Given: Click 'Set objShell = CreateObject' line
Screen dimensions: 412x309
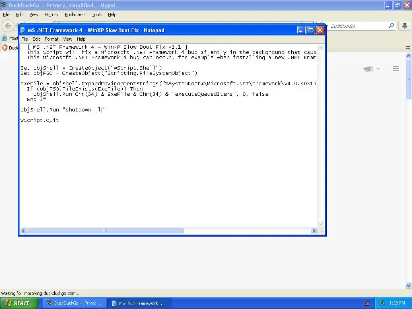Looking at the screenshot, I should coord(91,68).
